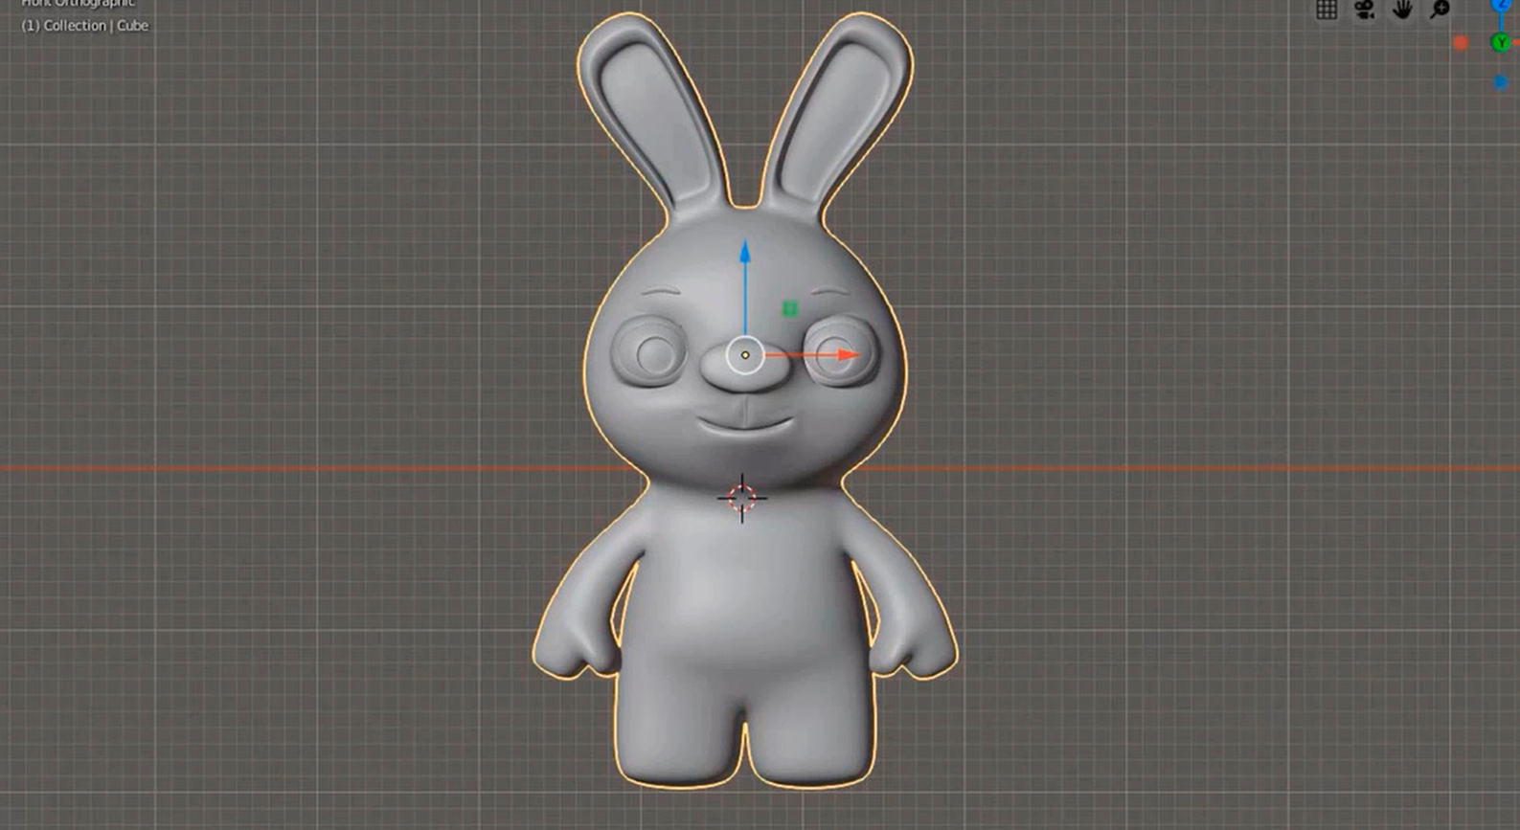The height and width of the screenshot is (830, 1520).
Task: Click the zoom view magnifier icon
Action: click(x=1440, y=10)
